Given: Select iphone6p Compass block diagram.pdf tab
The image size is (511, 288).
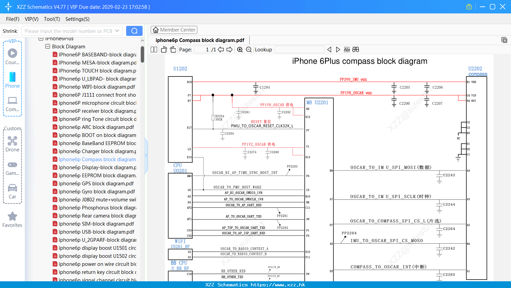Looking at the screenshot, I should click(200, 40).
